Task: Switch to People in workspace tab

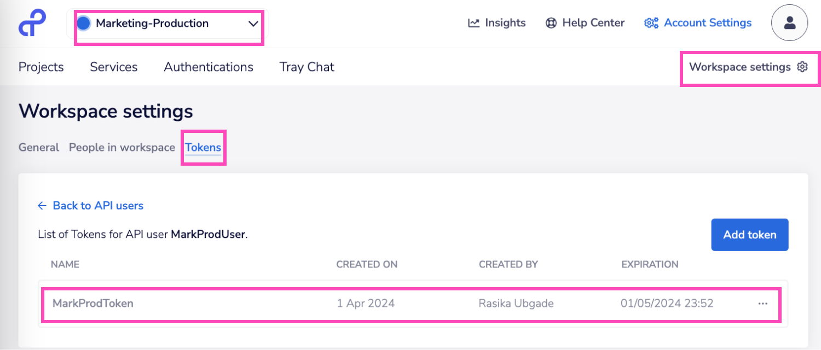Action: click(x=122, y=147)
